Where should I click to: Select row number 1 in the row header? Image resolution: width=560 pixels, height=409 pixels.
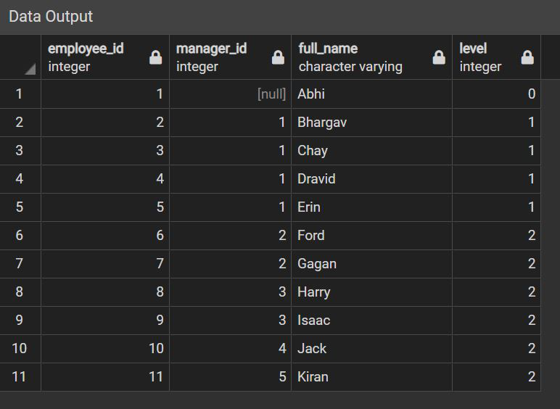pos(20,94)
